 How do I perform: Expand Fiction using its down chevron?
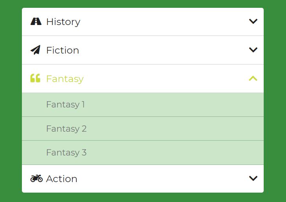pos(253,50)
